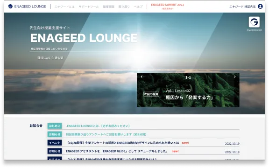Open the -ENAGEED LOUNGEとは- notice

pyautogui.click(x=98, y=126)
